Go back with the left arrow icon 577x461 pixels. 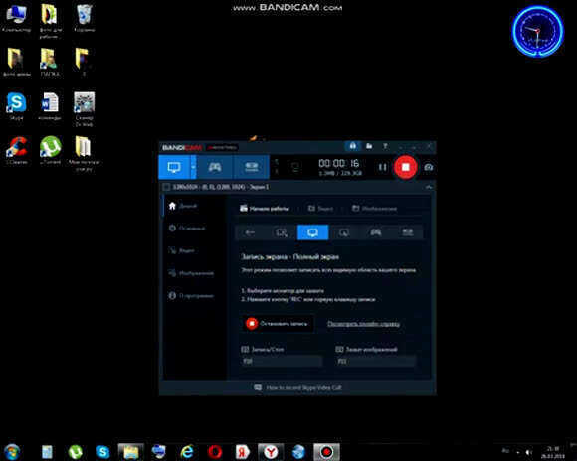(250, 232)
